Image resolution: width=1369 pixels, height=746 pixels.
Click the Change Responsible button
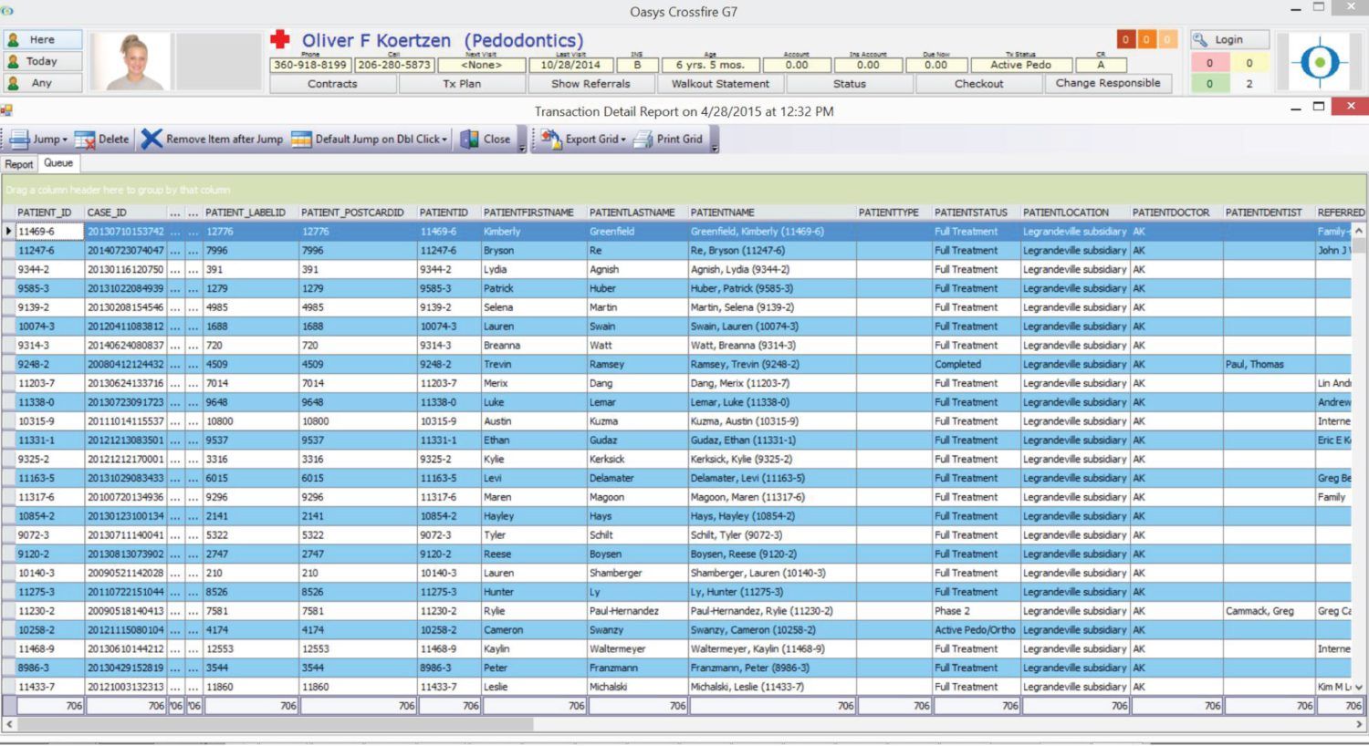tap(1109, 83)
